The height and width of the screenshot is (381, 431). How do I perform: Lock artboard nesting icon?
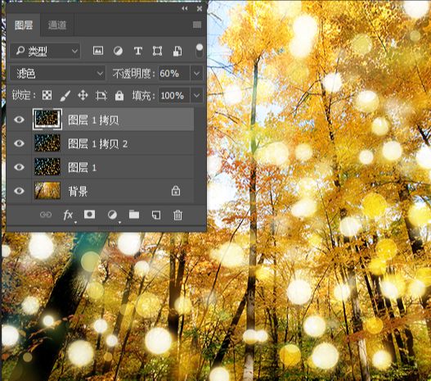[x=101, y=96]
